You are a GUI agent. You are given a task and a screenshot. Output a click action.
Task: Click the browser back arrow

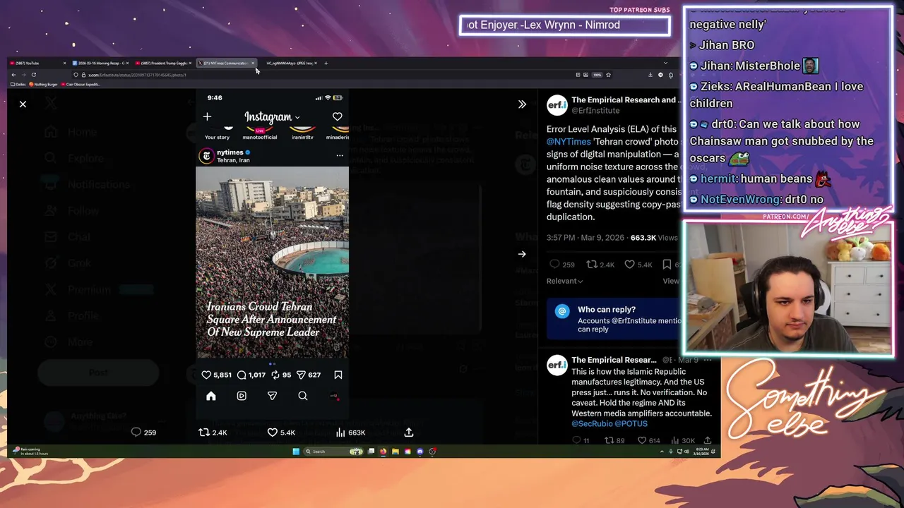pos(13,75)
